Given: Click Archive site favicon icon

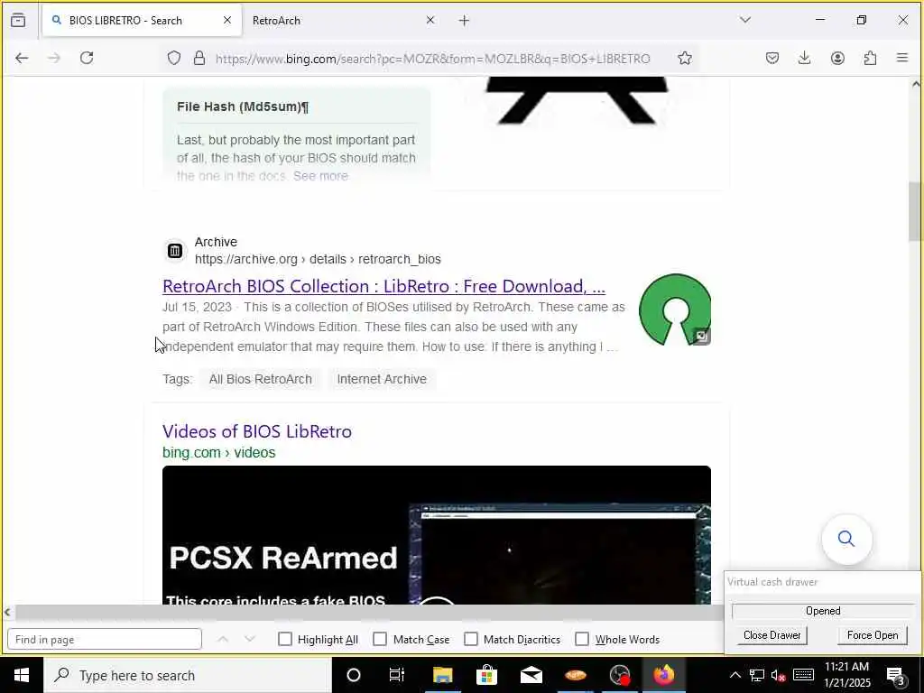Looking at the screenshot, I should [x=174, y=251].
